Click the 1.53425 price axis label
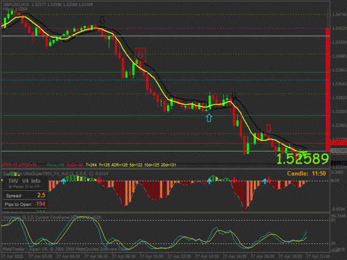This screenshot has width=347, height=260. pyautogui.click(x=339, y=98)
